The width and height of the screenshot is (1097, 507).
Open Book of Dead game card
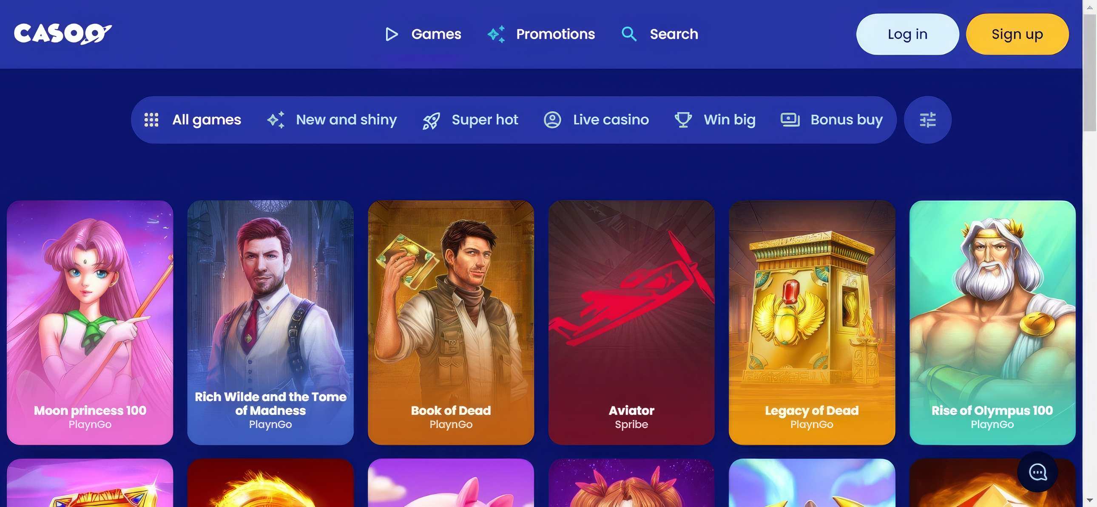point(451,322)
